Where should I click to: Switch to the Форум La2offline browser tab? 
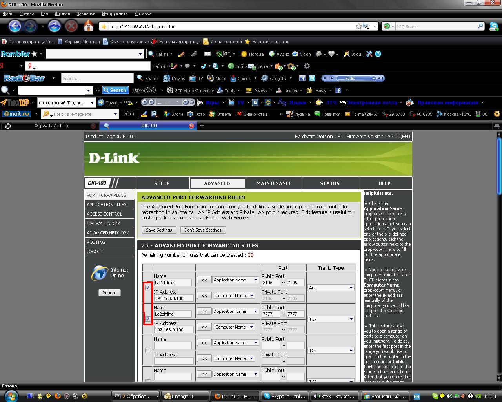tap(51, 126)
